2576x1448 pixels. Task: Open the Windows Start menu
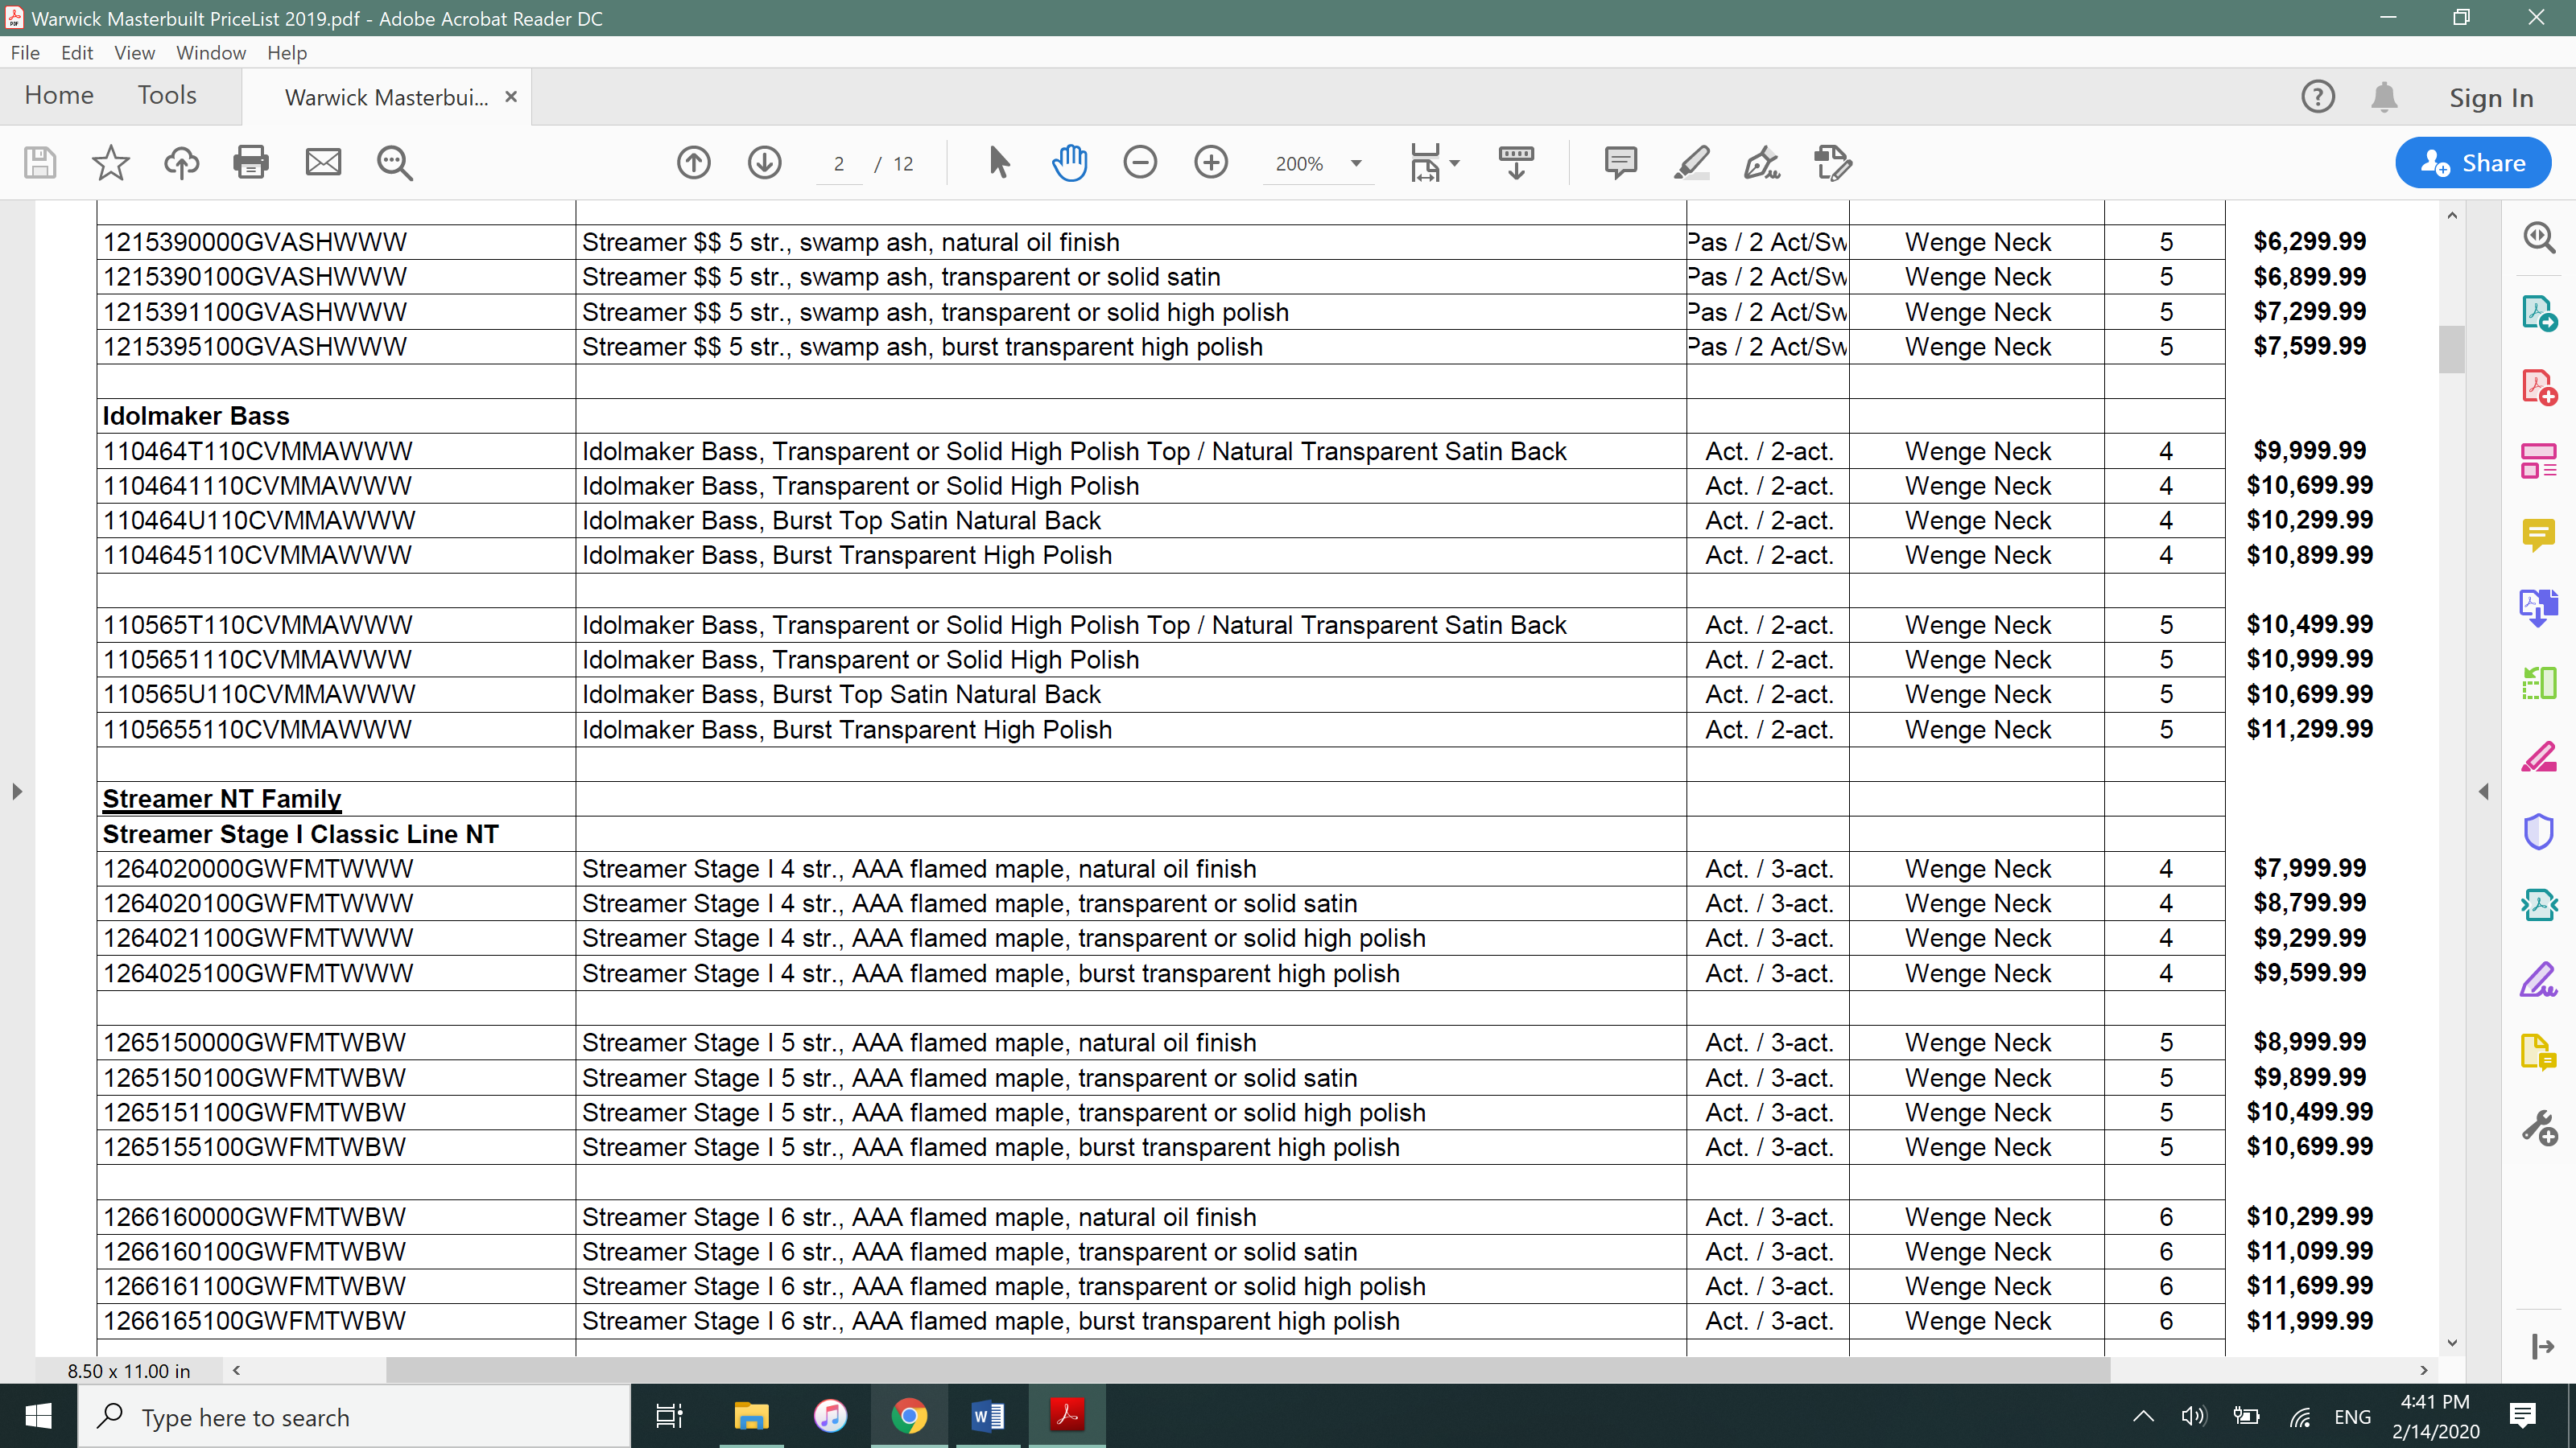pyautogui.click(x=38, y=1416)
